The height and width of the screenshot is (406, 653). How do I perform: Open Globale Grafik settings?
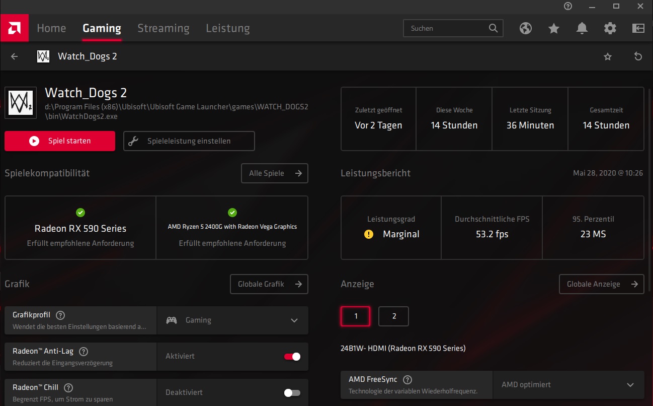click(x=269, y=284)
